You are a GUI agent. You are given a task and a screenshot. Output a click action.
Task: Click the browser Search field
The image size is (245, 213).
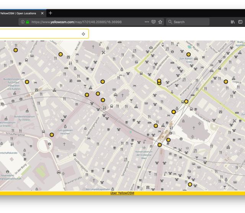click(x=188, y=22)
